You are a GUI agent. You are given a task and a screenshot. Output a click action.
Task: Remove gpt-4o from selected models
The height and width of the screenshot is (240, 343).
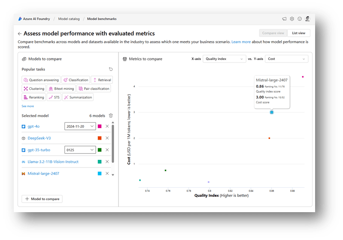coord(107,126)
